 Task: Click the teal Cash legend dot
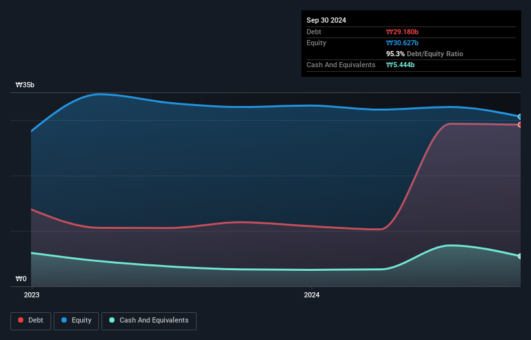(112, 320)
